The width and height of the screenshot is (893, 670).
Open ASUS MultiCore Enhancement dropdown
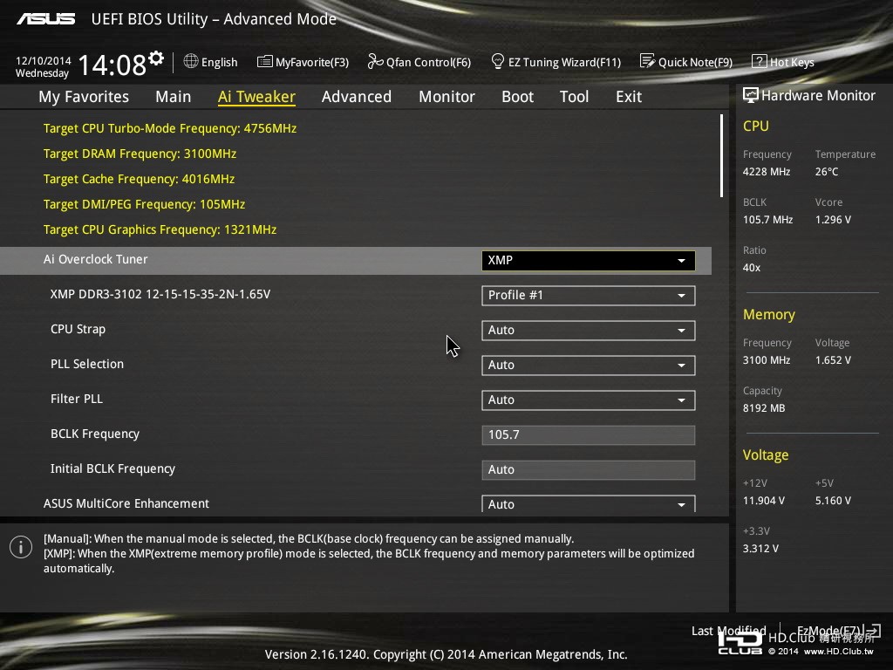coord(589,503)
